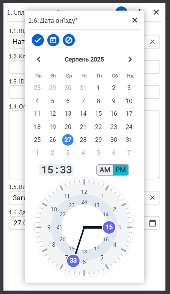Clear date with the ban circle icon
Image resolution: width=170 pixels, height=294 pixels.
69,40
